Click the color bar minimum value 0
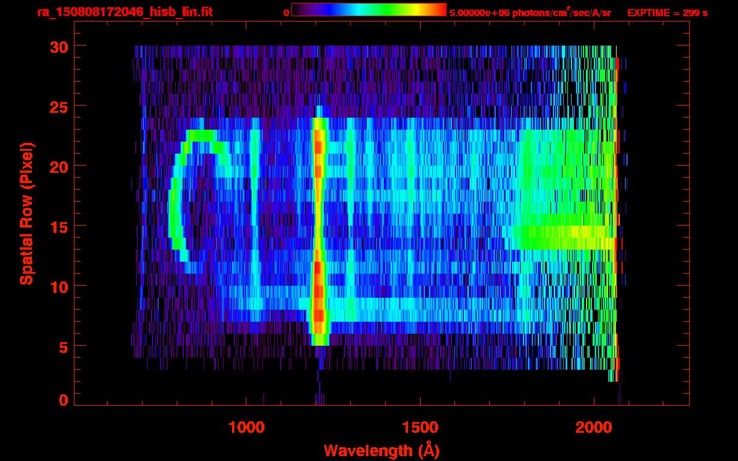738x461 pixels. coord(286,13)
